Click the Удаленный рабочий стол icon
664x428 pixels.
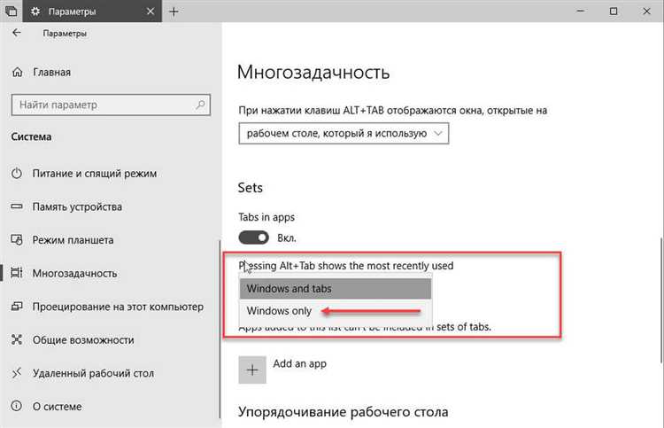17,373
